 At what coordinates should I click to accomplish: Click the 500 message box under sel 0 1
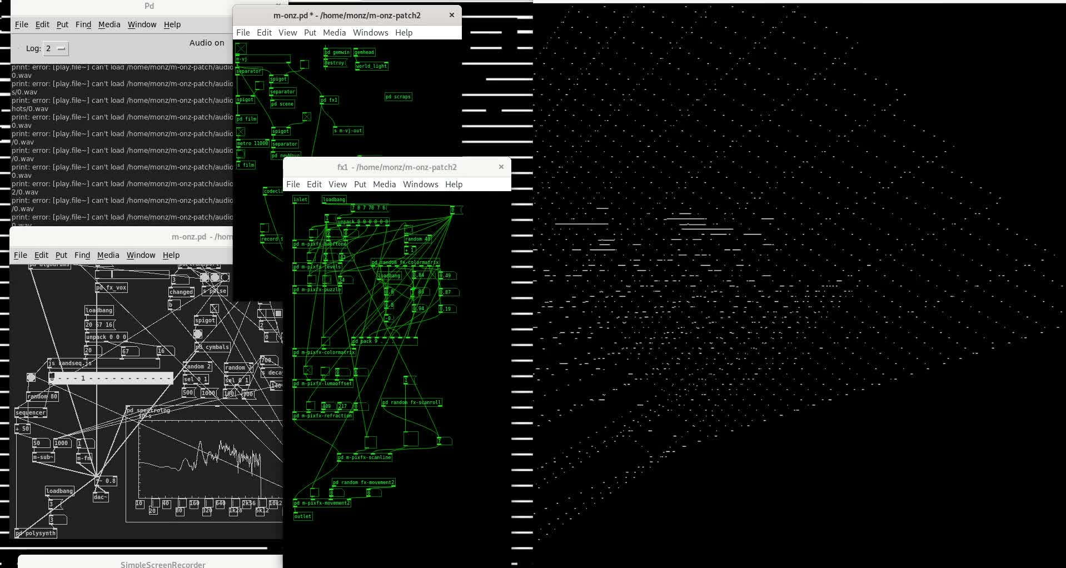(x=189, y=393)
